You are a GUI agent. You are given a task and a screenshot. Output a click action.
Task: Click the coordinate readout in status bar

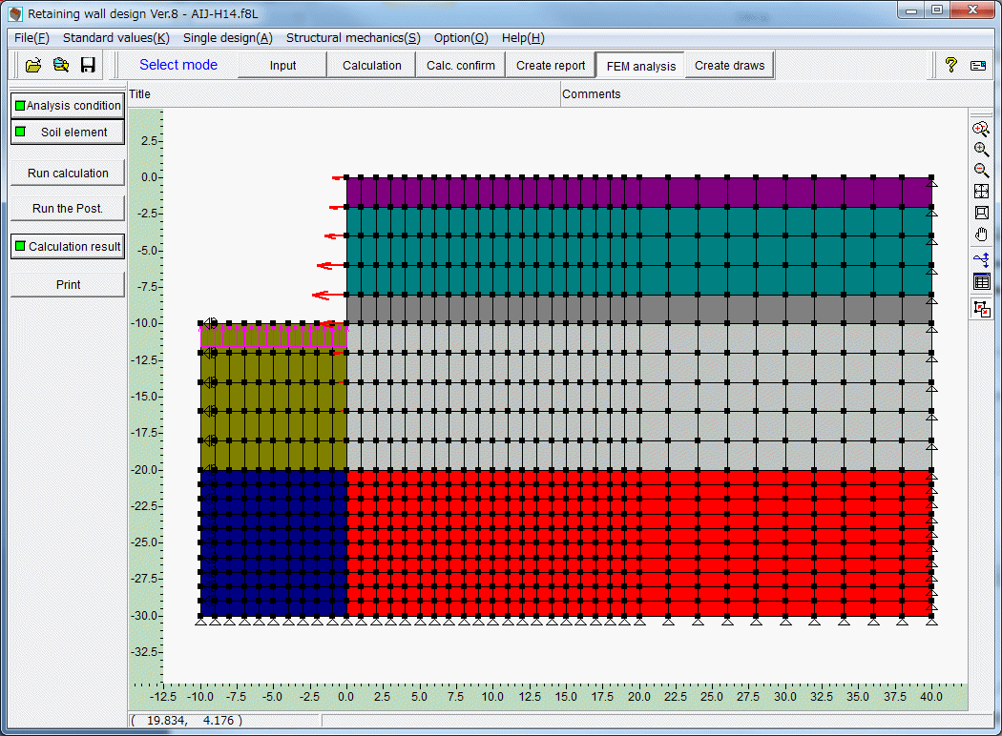pos(187,720)
